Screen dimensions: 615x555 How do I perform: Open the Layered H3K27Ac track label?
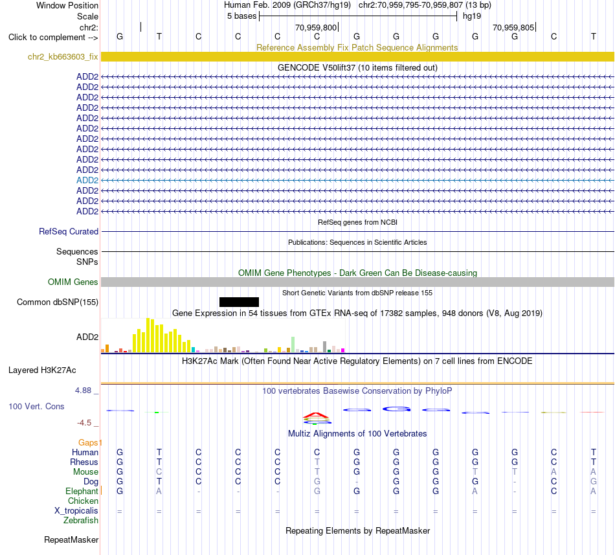[42, 370]
